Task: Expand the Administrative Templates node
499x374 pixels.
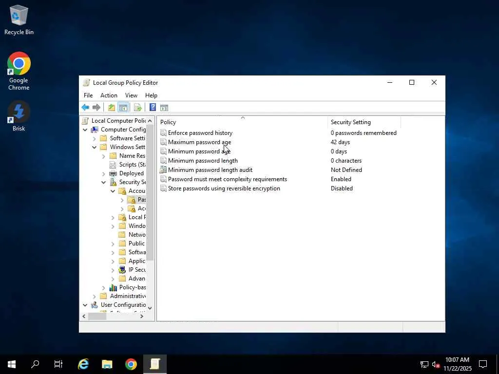Action: [x=94, y=297]
